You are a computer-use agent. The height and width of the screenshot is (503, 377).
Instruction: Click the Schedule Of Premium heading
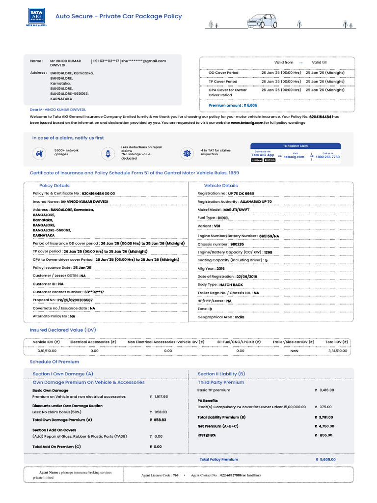coord(54,362)
